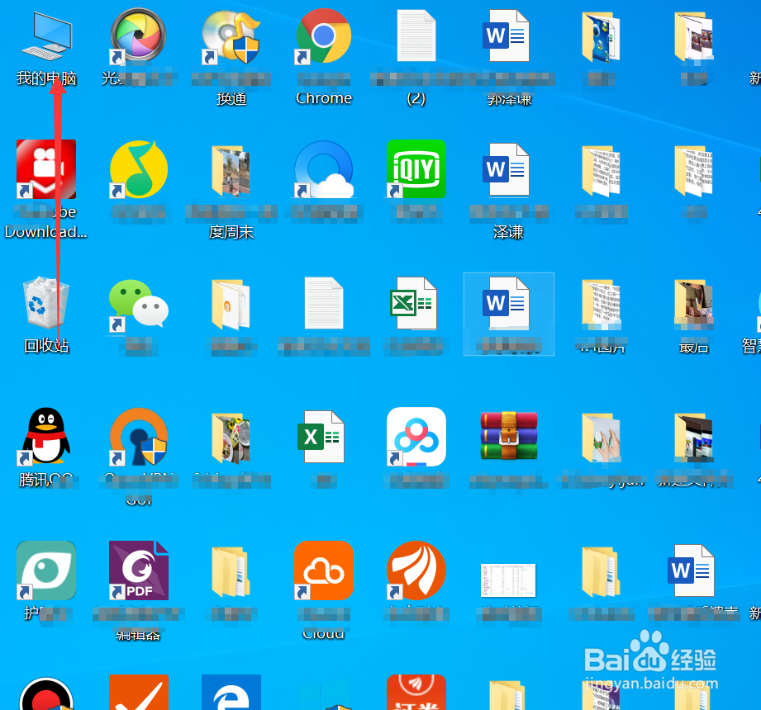Open the dark green Excel workbook icon

tap(321, 437)
